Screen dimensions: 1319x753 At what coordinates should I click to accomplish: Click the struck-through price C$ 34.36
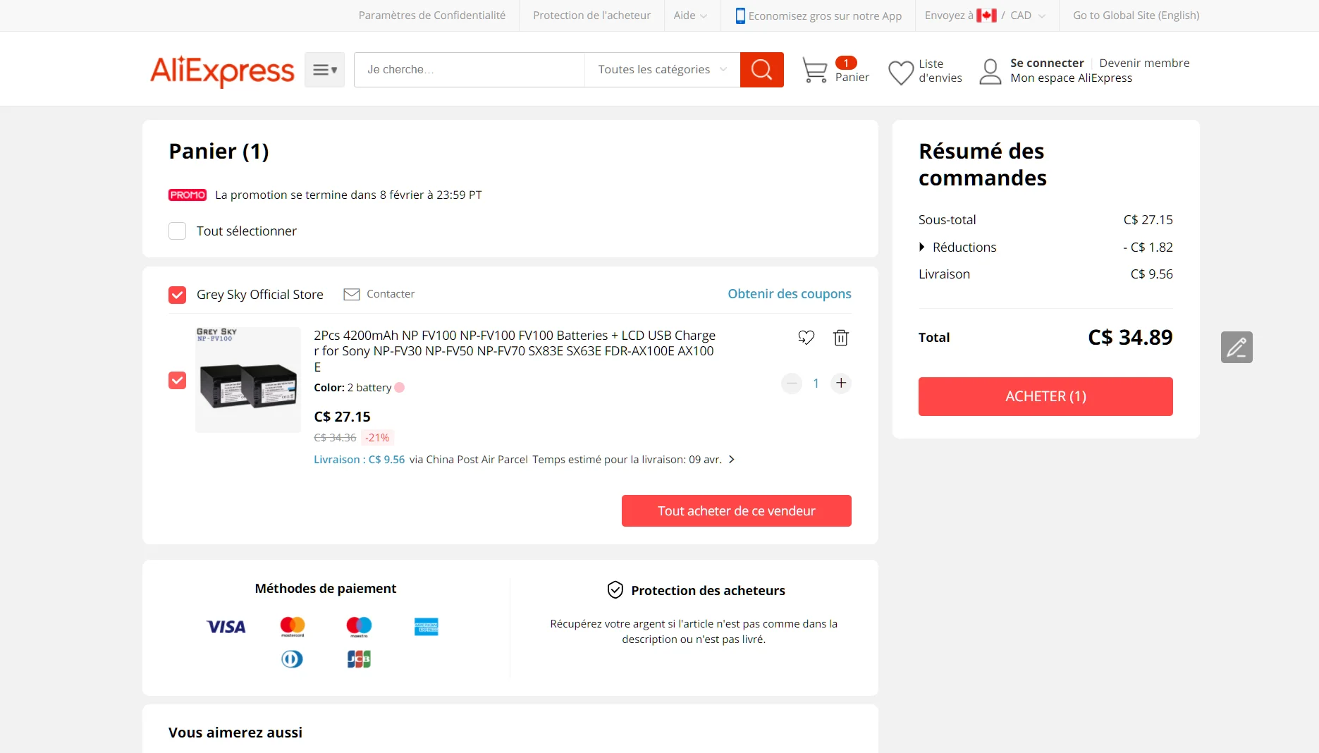[x=335, y=438]
